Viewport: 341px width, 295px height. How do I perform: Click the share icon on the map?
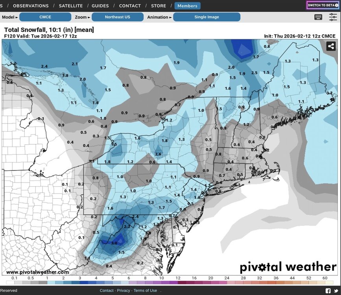tap(330, 46)
